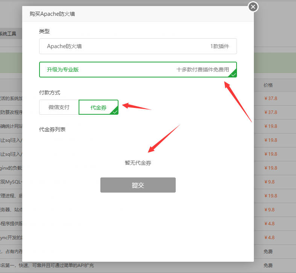Click the 代金券列表 heading
Screen dimensions: 296x273
point(52,129)
